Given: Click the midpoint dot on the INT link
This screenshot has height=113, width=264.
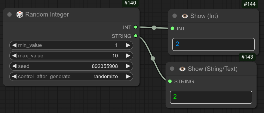Looking at the screenshot, I should (154, 28).
